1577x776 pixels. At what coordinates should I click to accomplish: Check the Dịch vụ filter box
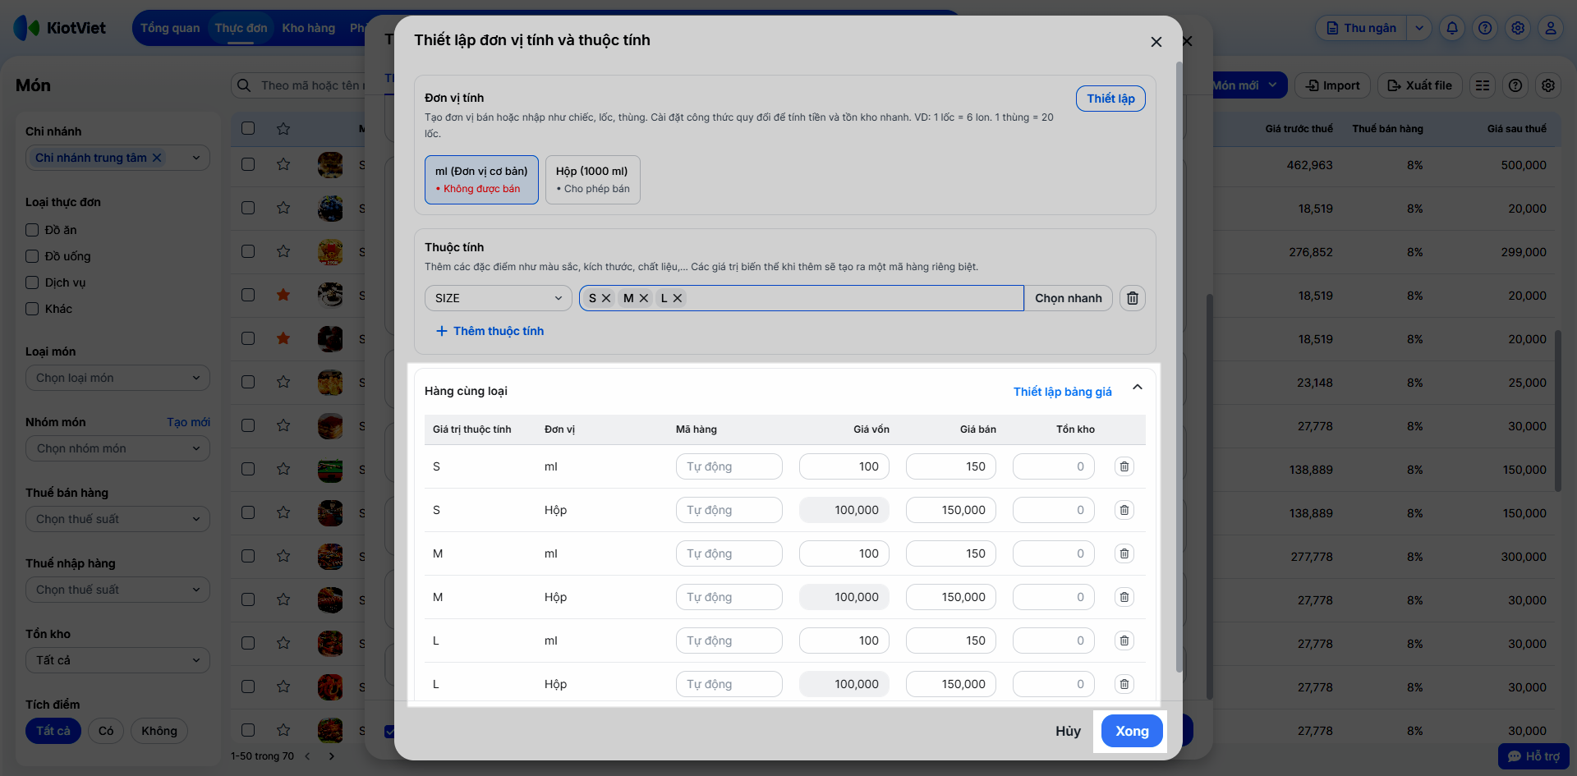pos(32,282)
